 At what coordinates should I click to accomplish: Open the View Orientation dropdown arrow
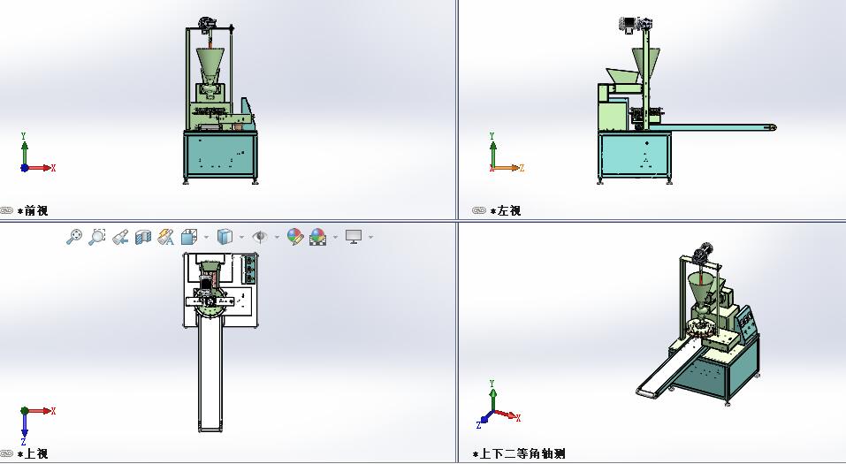click(x=206, y=237)
